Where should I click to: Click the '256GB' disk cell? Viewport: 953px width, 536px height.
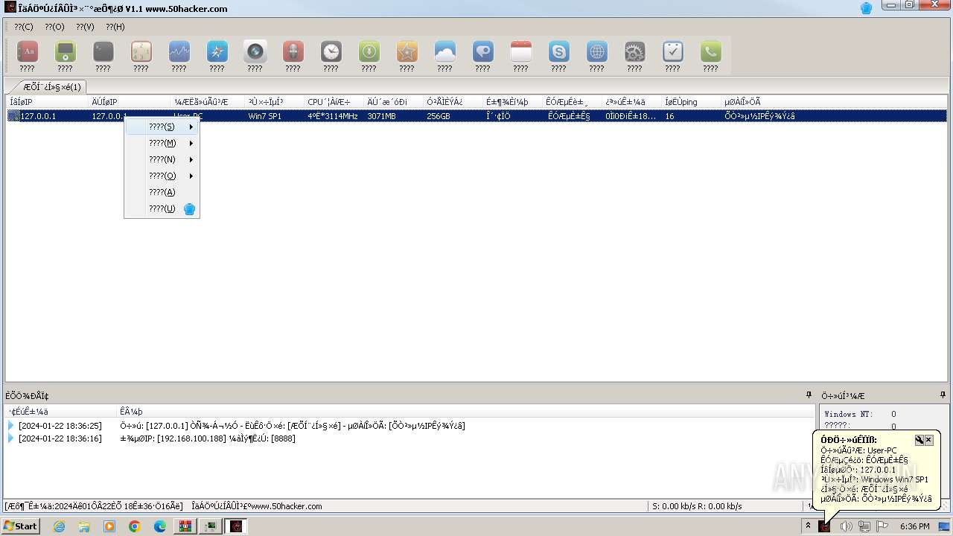tap(439, 116)
